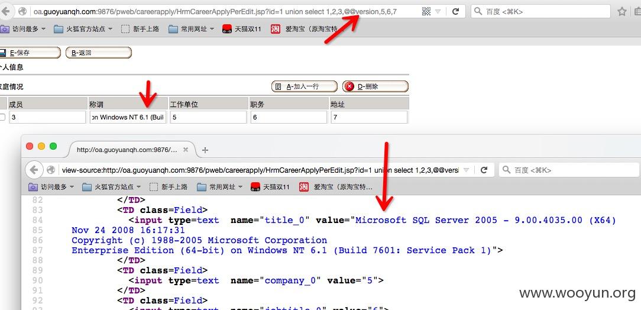Open 火狐官方站点 bookmark folder in rear window
Screen dimensions: 641x310
coord(83,29)
